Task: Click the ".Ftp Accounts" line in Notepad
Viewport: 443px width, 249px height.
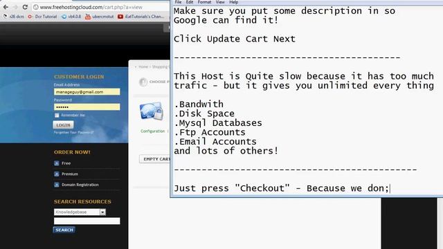Action: click(210, 132)
